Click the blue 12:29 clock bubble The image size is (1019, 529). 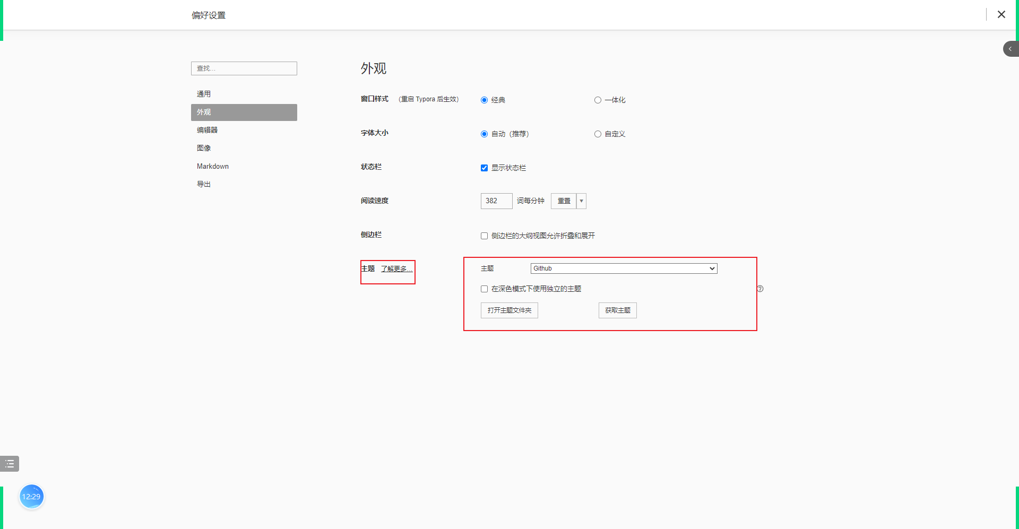(31, 497)
